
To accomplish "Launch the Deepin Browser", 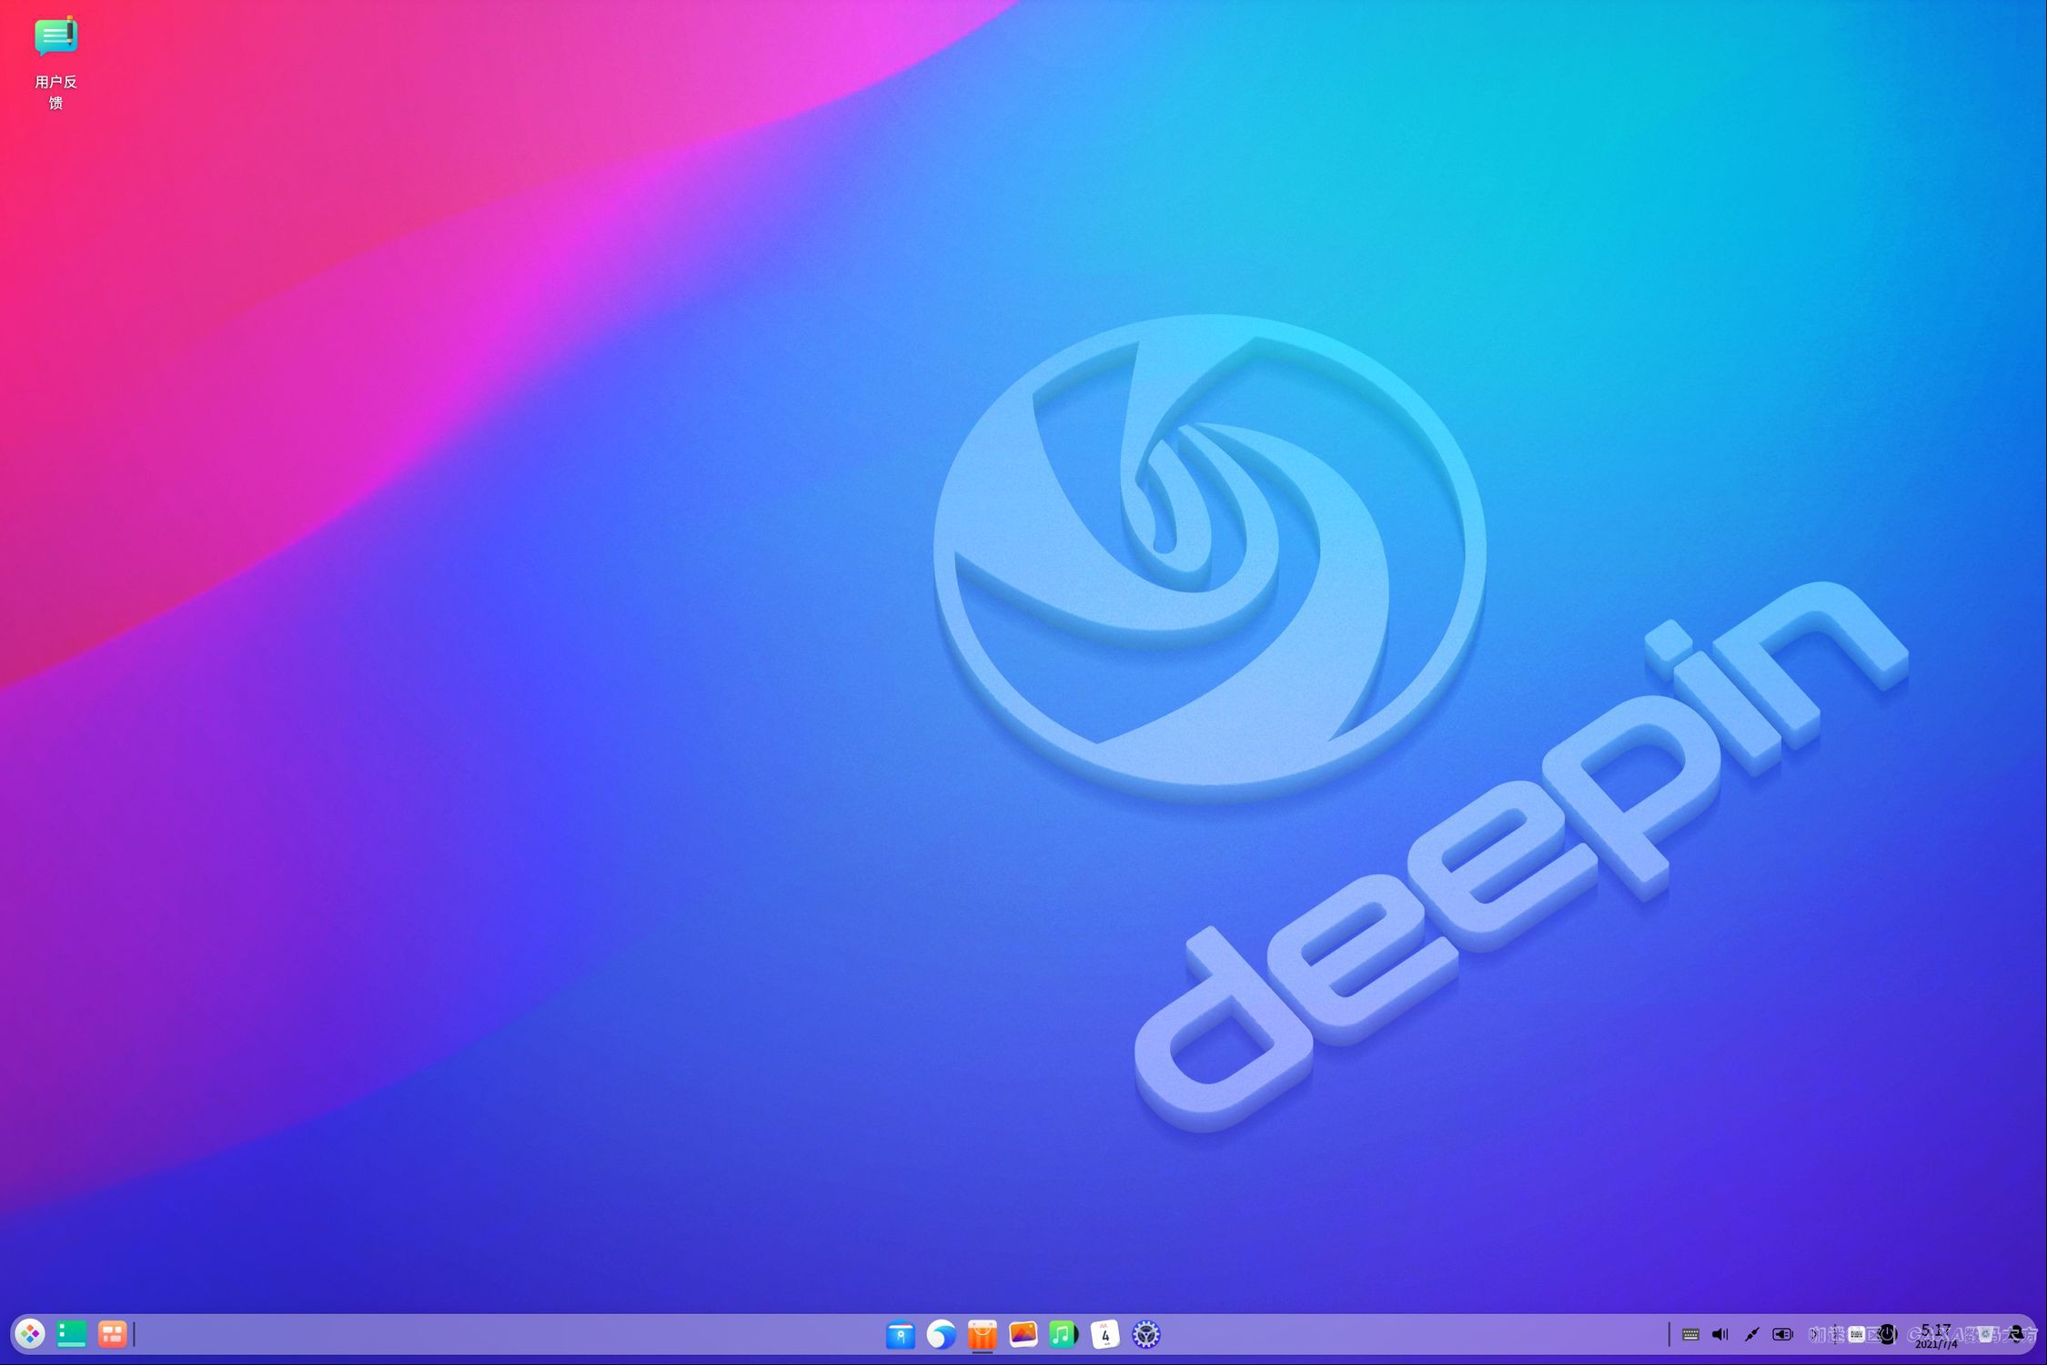I will [x=942, y=1333].
